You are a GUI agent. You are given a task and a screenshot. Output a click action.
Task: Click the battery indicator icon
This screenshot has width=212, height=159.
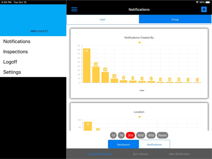click(x=208, y=2)
